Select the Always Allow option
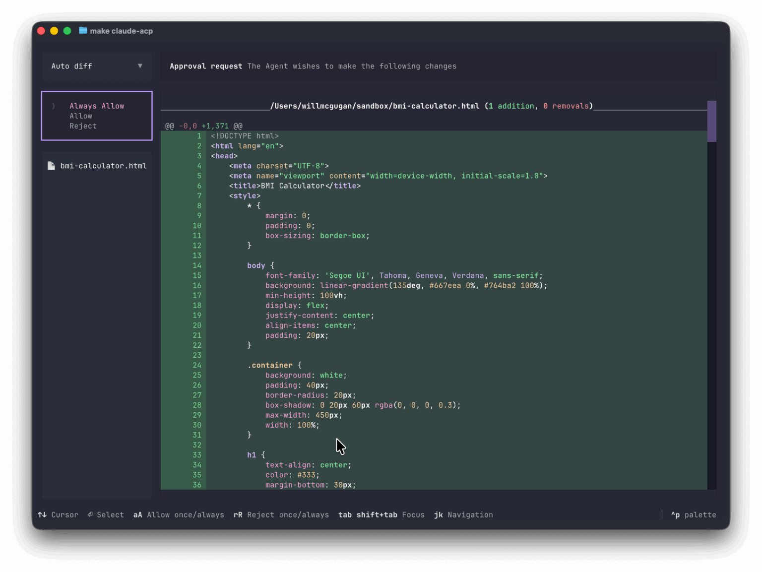 tap(97, 106)
